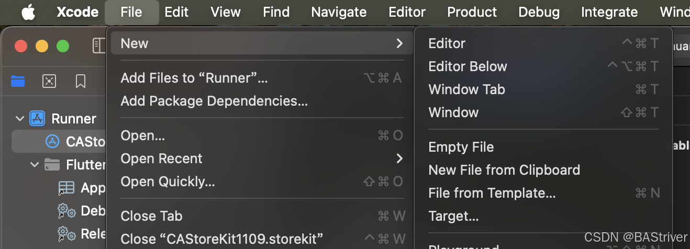The height and width of the screenshot is (249, 690).
Task: Select the Target menu entry
Action: [x=453, y=216]
